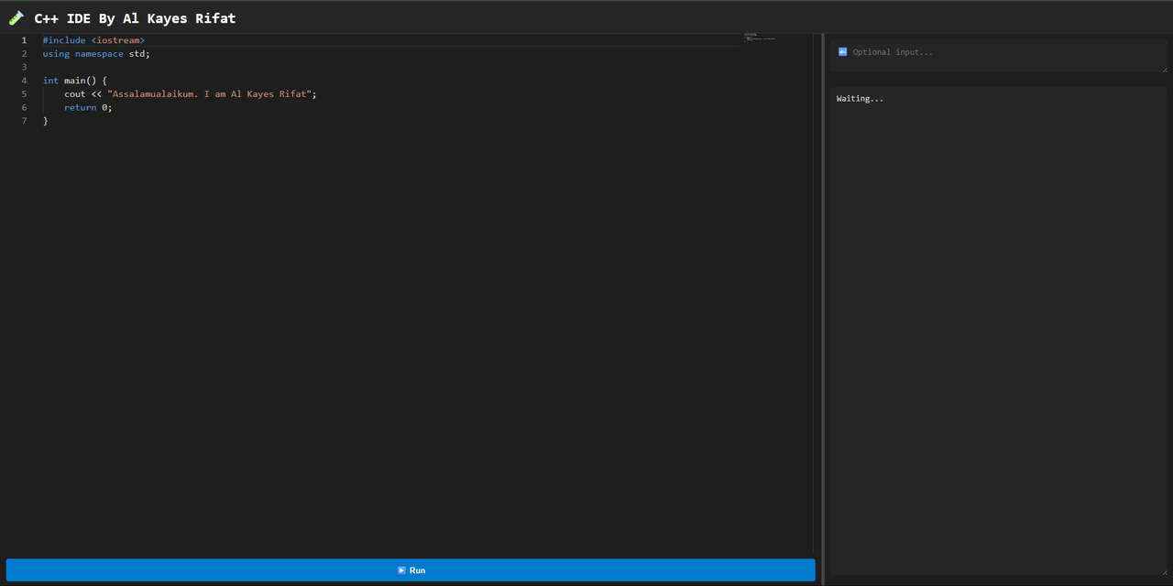Click the #include <iostream> line
The width and height of the screenshot is (1173, 586).
tap(93, 40)
